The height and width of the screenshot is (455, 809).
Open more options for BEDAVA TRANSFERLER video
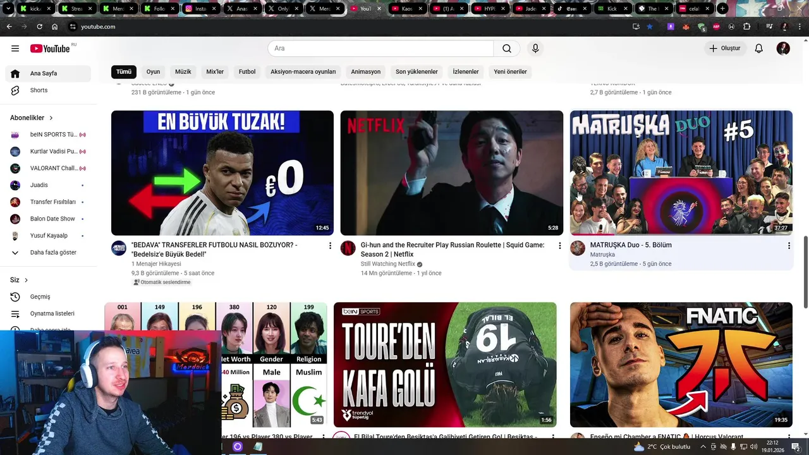tap(330, 245)
